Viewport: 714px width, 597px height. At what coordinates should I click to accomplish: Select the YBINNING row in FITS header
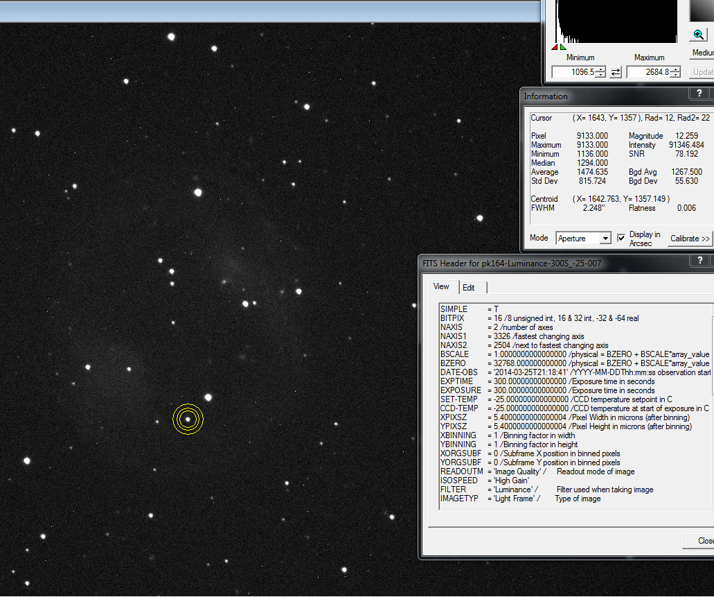575,444
